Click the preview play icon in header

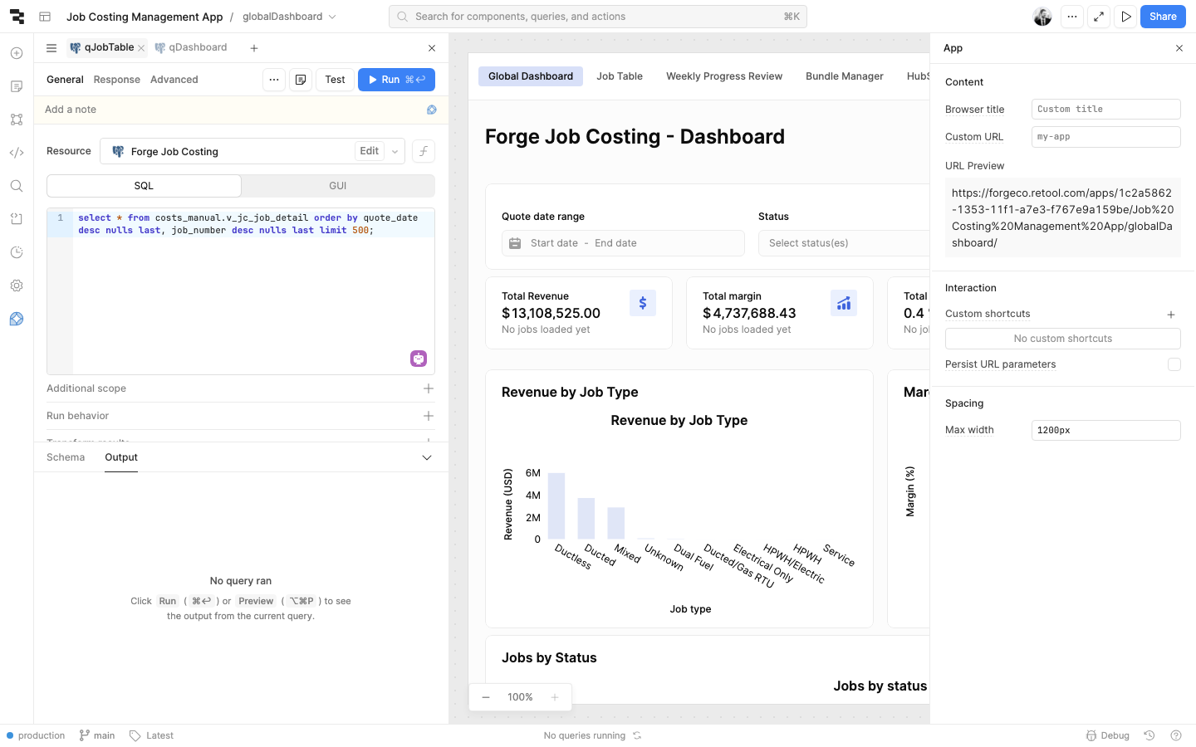point(1125,17)
